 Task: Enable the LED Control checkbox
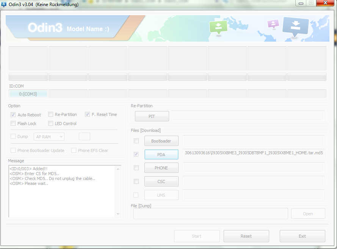click(x=50, y=124)
